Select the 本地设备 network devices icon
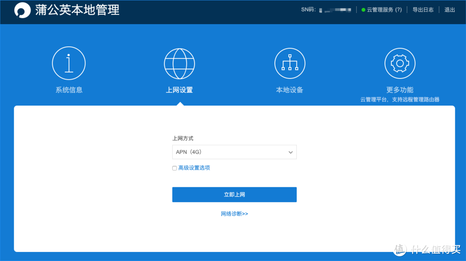 (290, 63)
